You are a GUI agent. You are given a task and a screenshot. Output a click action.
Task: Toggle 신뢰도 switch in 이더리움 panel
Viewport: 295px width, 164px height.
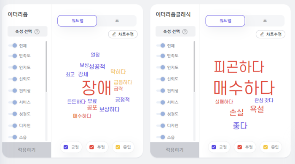13,79
